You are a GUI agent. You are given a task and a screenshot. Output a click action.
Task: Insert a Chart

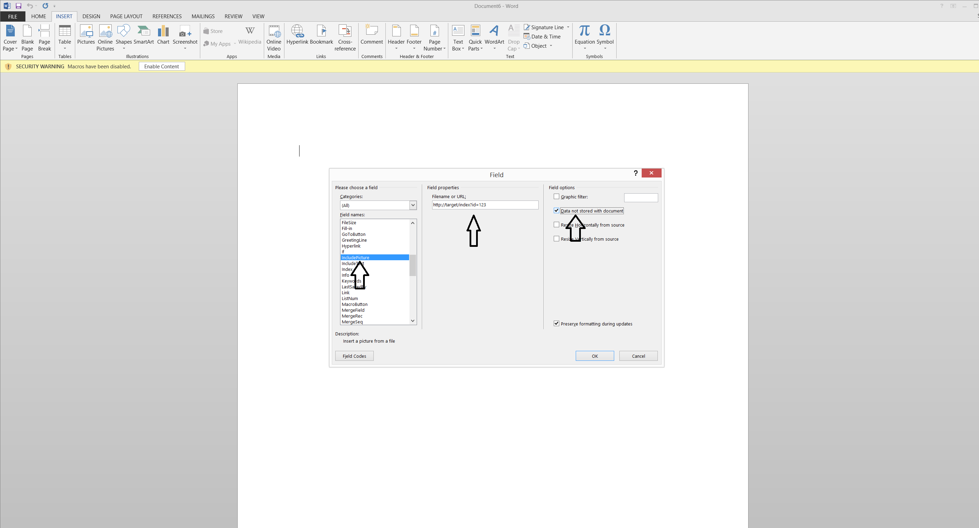163,35
